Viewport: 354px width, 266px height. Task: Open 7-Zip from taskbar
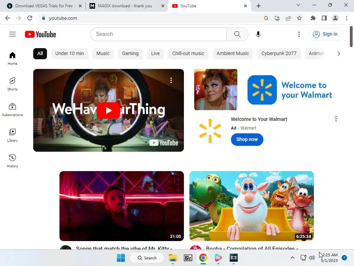[188, 258]
